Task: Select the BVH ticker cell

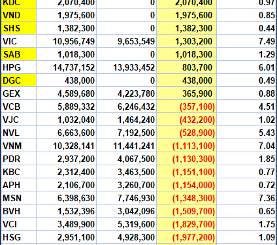Action: click(19, 211)
